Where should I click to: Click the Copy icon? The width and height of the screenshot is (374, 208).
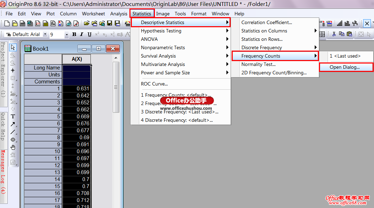(342, 34)
